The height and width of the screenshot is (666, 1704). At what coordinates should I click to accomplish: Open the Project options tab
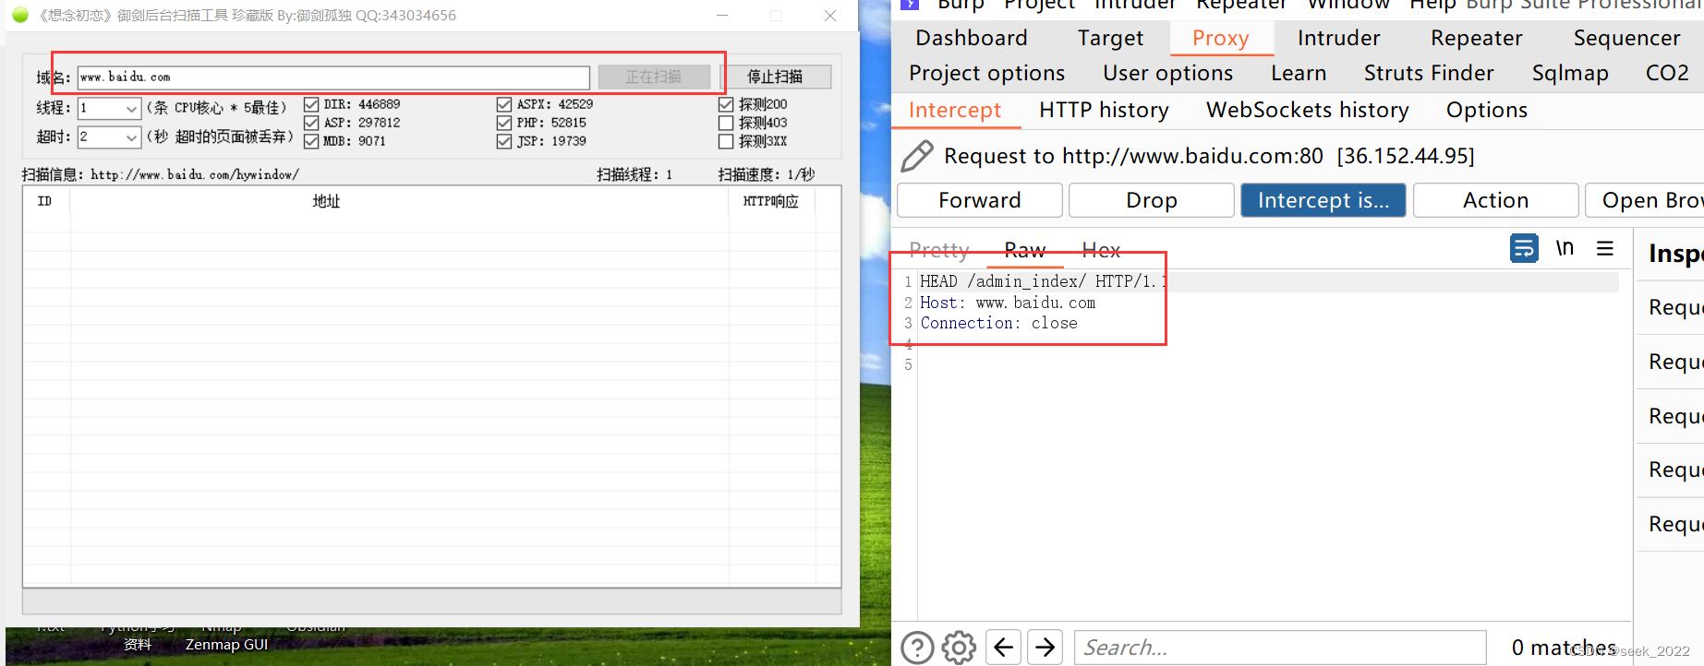click(x=986, y=73)
